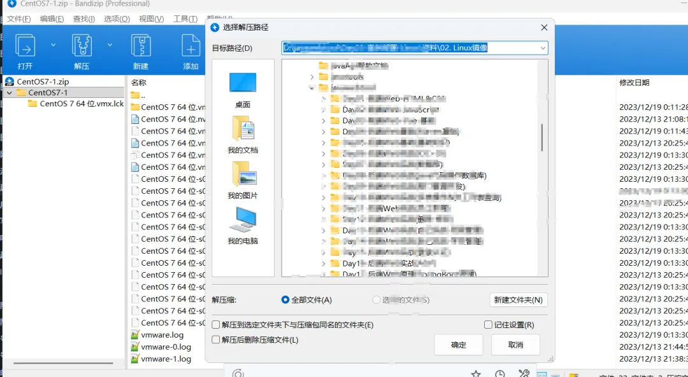Click the wrench tools icon at bottom
This screenshot has height=377, width=688.
coord(524,373)
